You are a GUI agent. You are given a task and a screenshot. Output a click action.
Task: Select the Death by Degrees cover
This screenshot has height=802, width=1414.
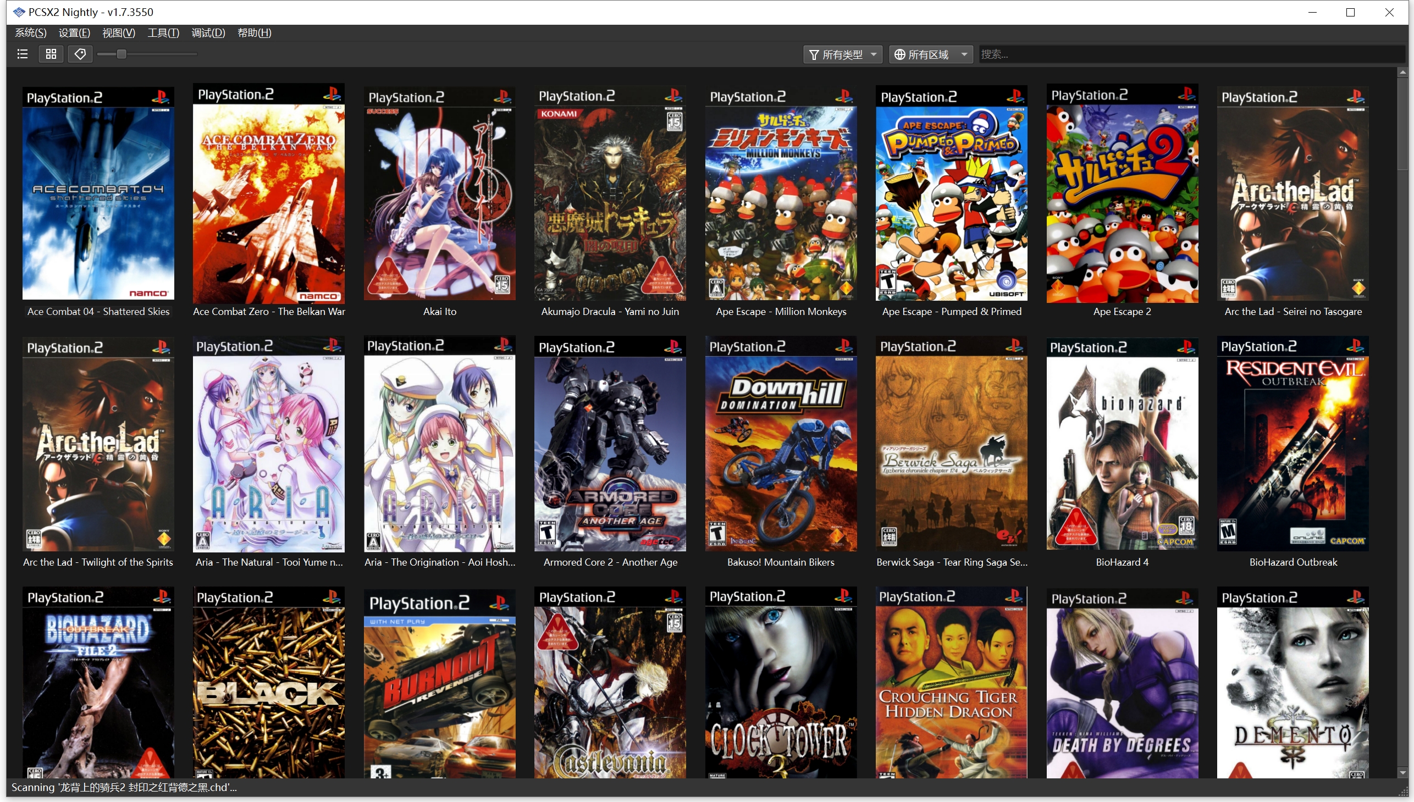pos(1123,684)
